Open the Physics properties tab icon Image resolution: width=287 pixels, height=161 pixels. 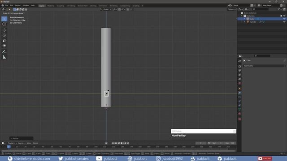239,101
